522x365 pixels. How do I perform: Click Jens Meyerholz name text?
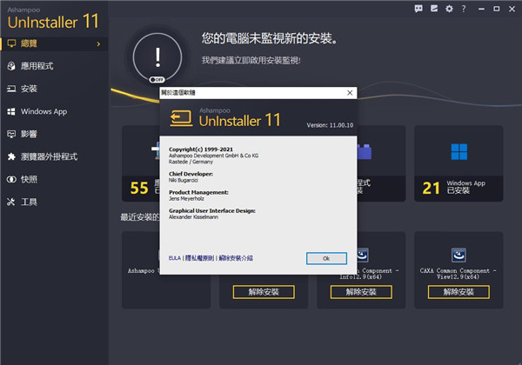pyautogui.click(x=186, y=198)
